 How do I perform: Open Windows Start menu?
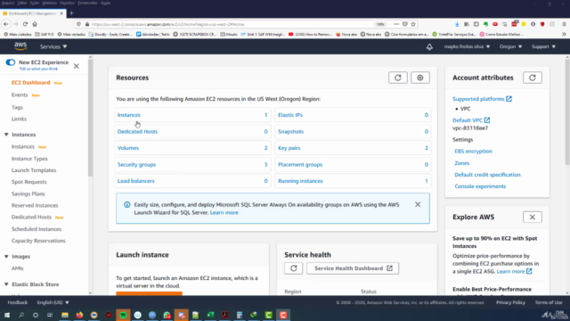pyautogui.click(x=7, y=315)
